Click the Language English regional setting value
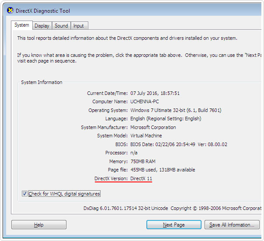This screenshot has height=241, width=264. (166, 119)
